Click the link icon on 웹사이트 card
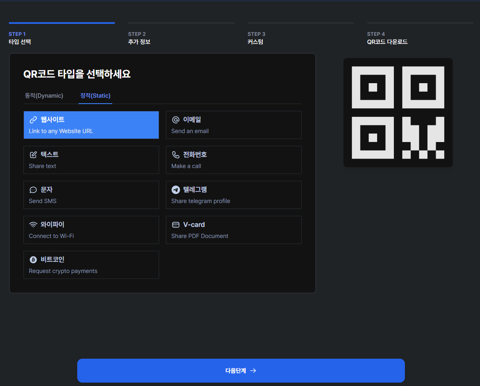The height and width of the screenshot is (386, 480). click(33, 120)
